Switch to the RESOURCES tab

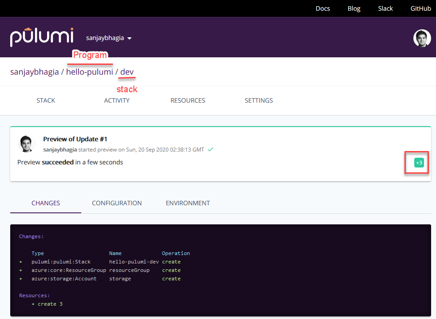coord(188,100)
